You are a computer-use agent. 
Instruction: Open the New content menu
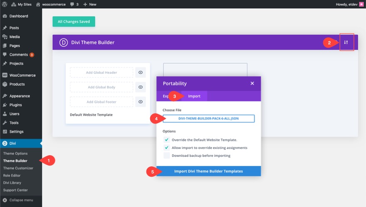click(x=90, y=4)
